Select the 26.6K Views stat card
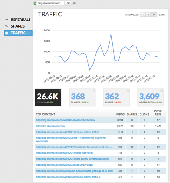The image size is (170, 183). pyautogui.click(x=48, y=97)
